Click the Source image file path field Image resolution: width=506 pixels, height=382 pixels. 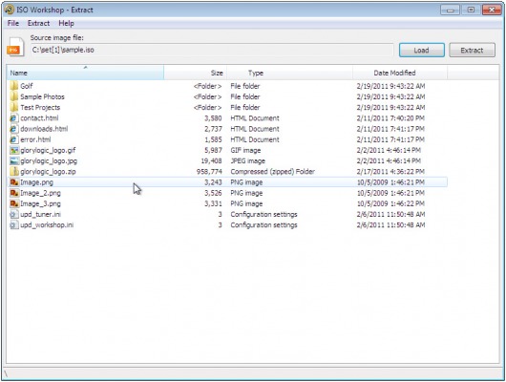[212, 50]
